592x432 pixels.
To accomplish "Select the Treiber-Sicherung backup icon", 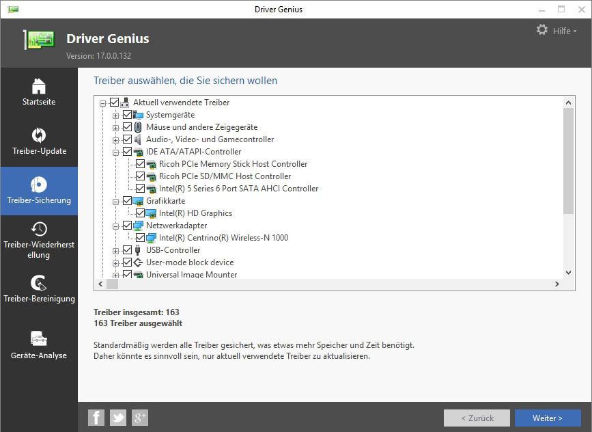I will pos(38,185).
